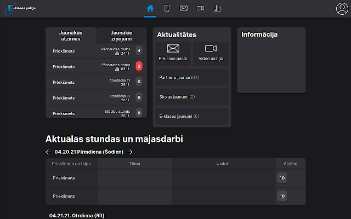Click the grades list scrollbar
351x219 pixels.
click(146, 48)
